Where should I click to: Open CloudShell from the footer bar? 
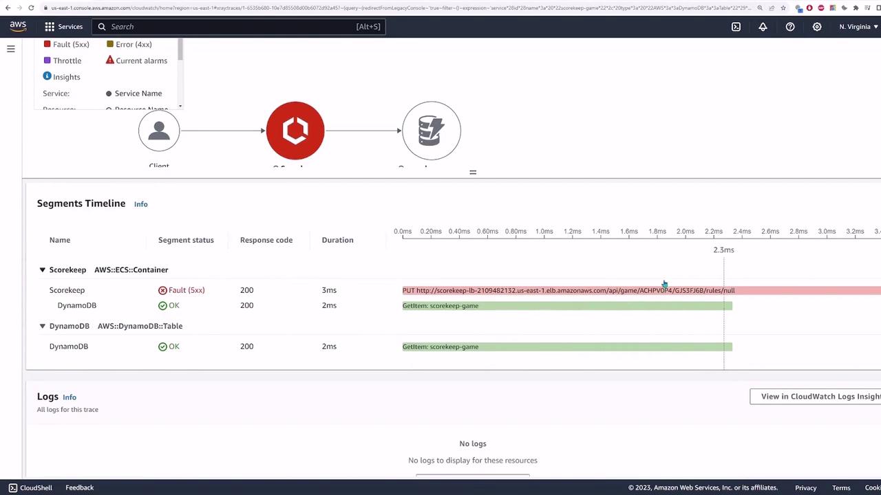(30, 487)
